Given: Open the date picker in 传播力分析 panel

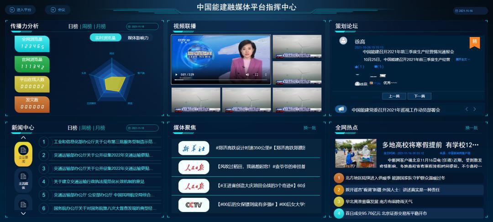Looking at the screenshot, I should pyautogui.click(x=142, y=27).
